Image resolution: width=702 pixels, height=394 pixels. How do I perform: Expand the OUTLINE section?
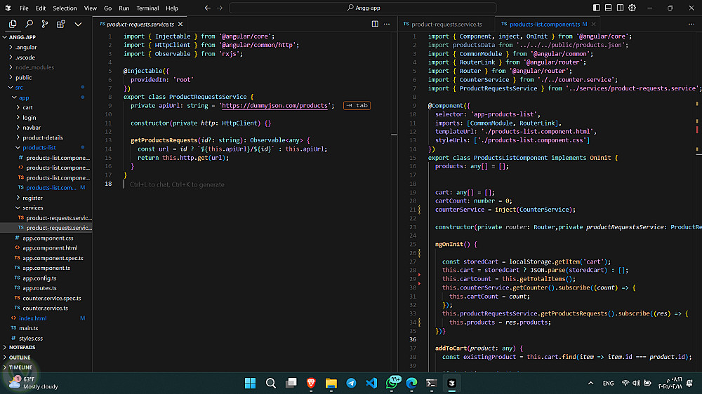click(20, 358)
